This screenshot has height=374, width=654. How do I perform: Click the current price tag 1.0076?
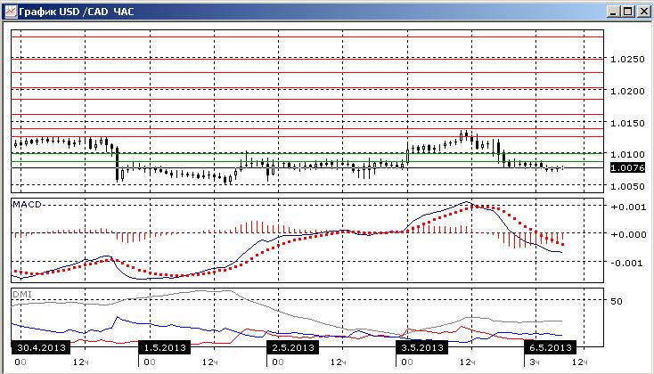(x=627, y=168)
